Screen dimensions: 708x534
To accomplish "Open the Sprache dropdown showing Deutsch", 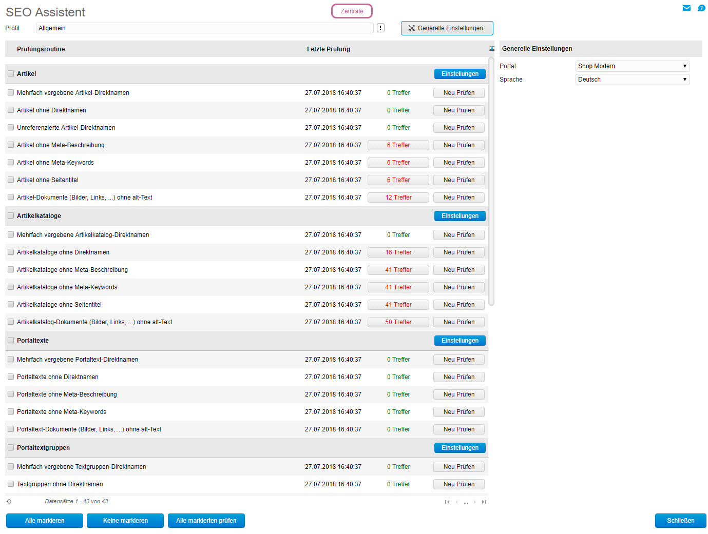I will (x=632, y=80).
